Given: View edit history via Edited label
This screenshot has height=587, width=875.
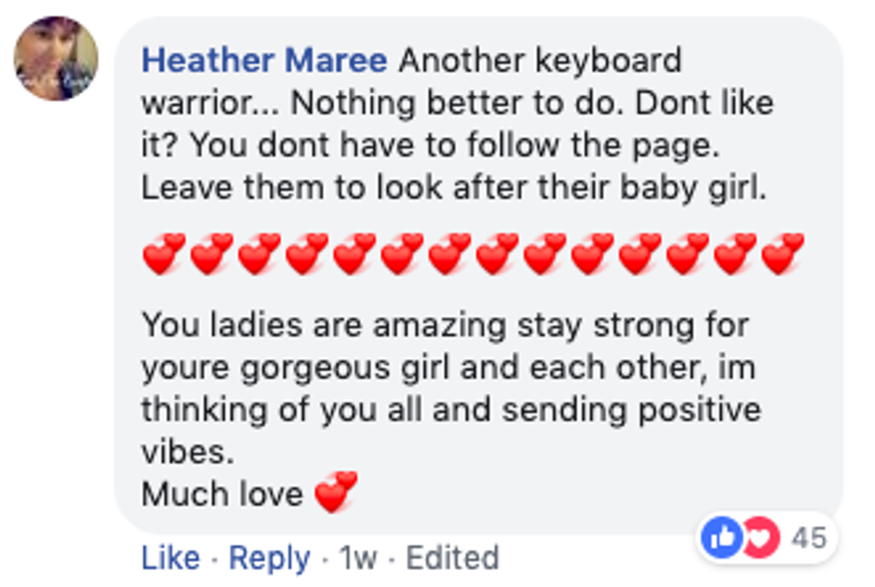Looking at the screenshot, I should [452, 558].
